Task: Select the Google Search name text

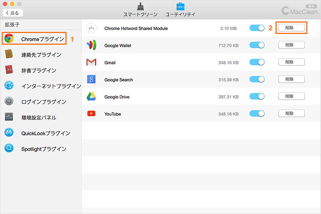Action: coord(118,80)
